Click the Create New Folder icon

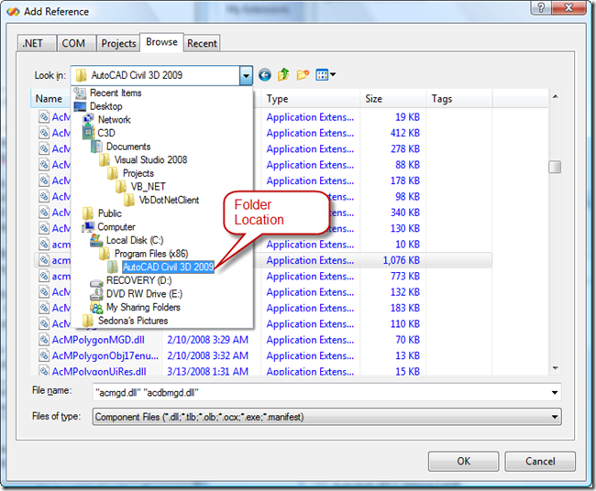point(303,74)
